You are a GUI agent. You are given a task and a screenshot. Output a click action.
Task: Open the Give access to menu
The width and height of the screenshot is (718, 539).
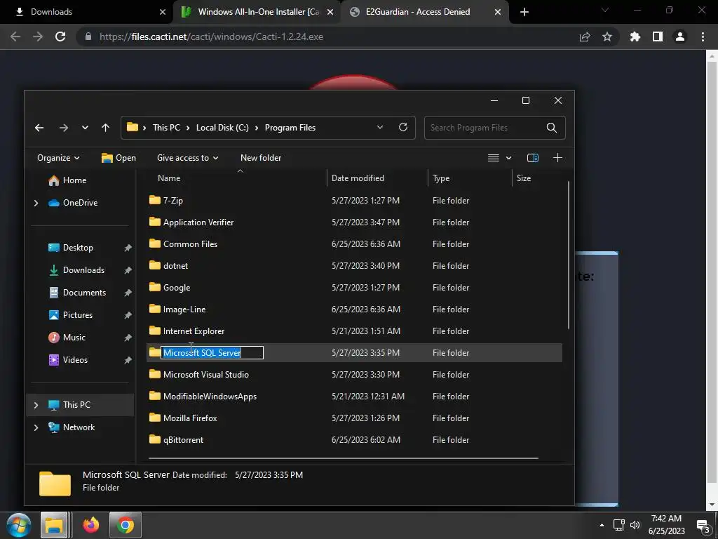coord(188,158)
